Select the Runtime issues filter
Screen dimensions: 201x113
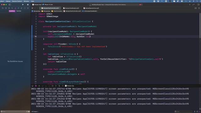point(19,11)
